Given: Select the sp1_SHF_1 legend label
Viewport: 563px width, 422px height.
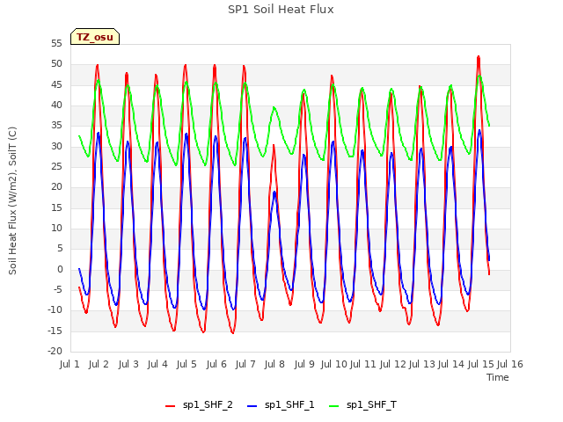Looking at the screenshot, I should point(289,404).
